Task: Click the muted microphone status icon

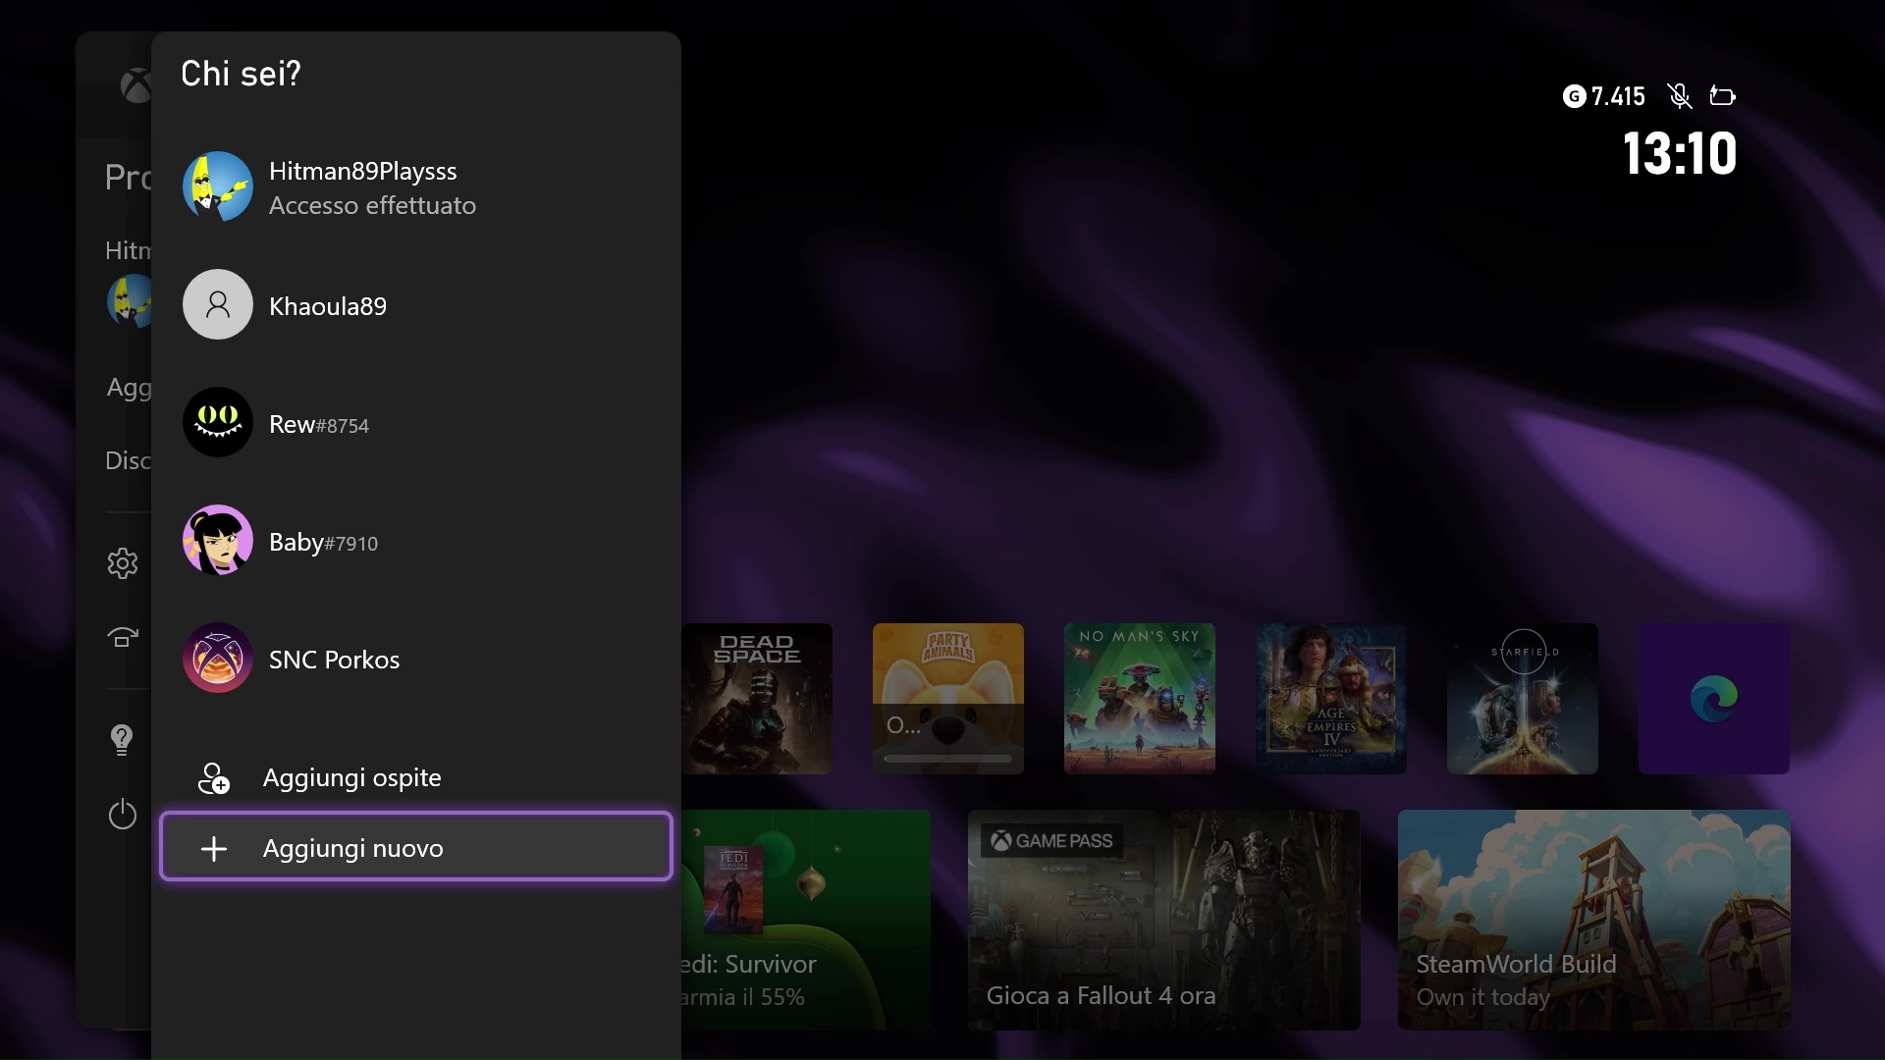Action: 1680,96
